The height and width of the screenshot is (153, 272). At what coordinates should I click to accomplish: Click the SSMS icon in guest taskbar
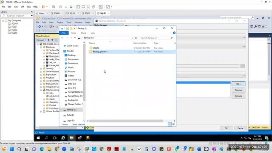(x=88, y=138)
